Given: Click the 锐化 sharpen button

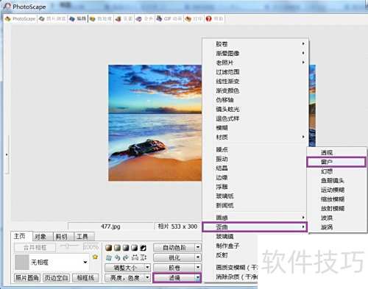Looking at the screenshot, I should click(x=174, y=257).
